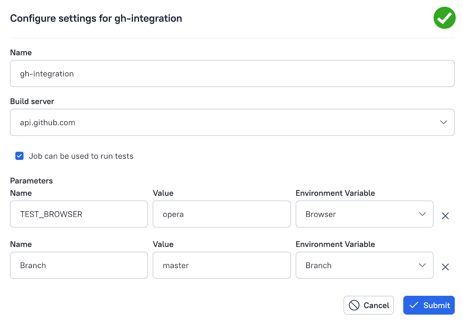The image size is (463, 324).
Task: Click the circle-slash icon in Cancel
Action: pos(354,305)
